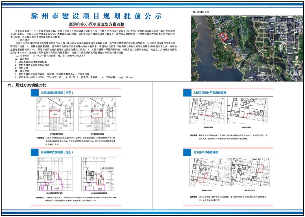Click the blue square beside 地下停车位布置调整
The height and width of the screenshot is (217, 305).
pos(187,152)
